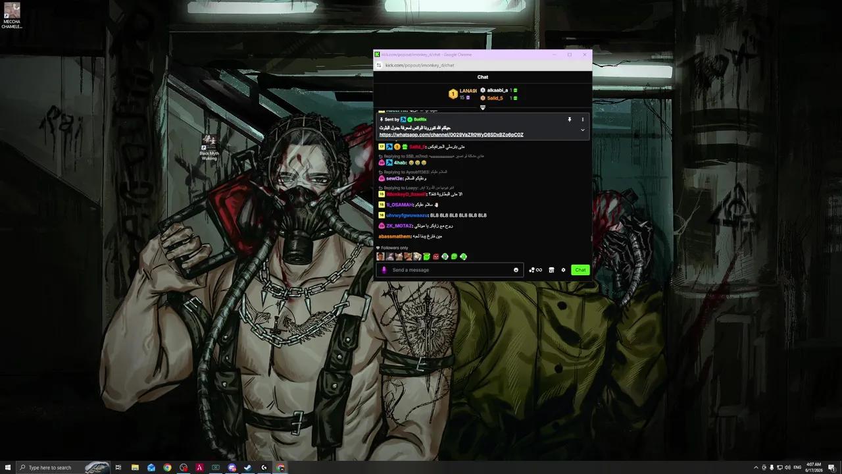The image size is (842, 474).
Task: Select first emote in quick emote row
Action: click(x=380, y=257)
